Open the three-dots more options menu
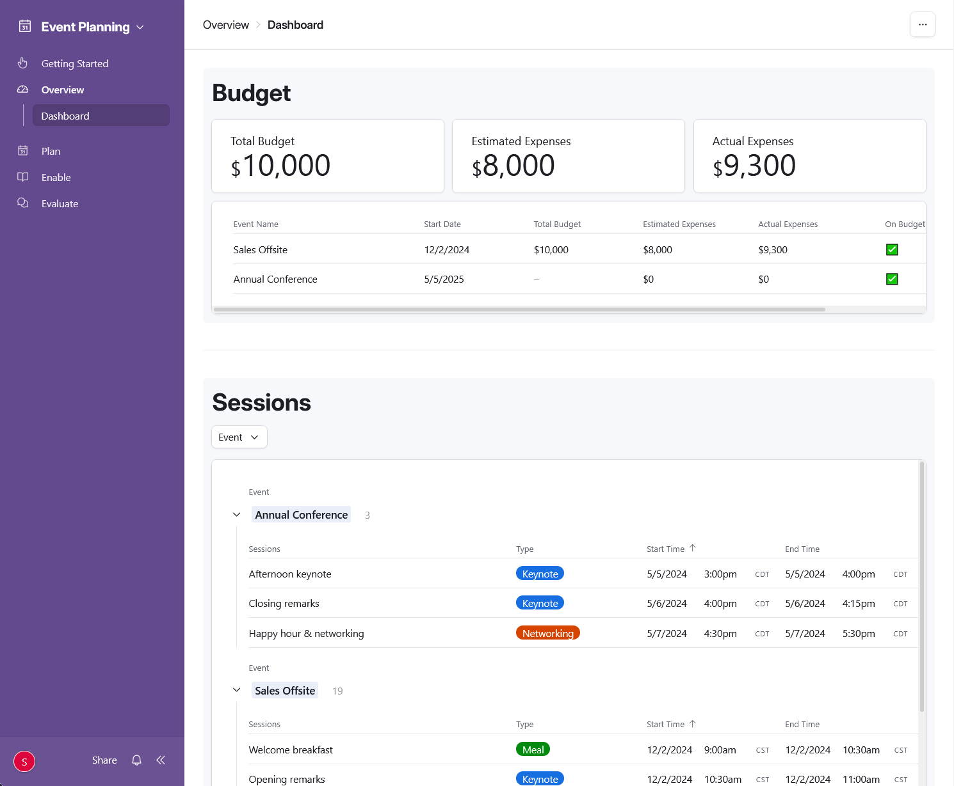Viewport: 954px width, 786px height. coord(922,25)
